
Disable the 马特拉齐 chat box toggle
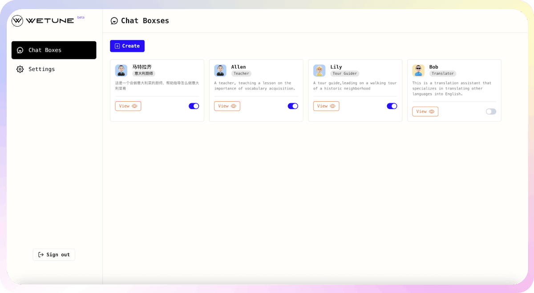(x=194, y=106)
